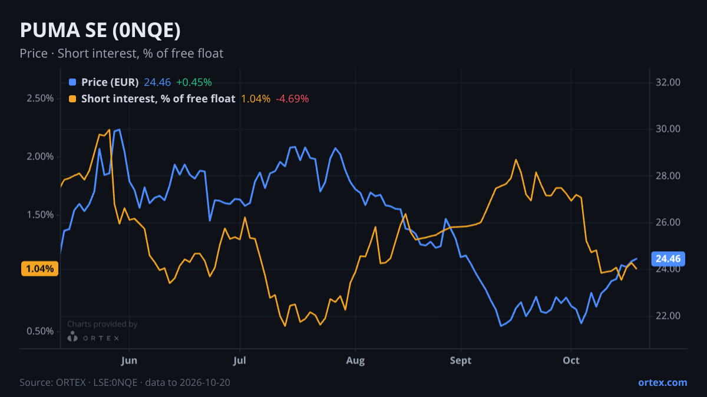707x397 pixels.
Task: Click the -4.69% short interest change
Action: [x=291, y=99]
